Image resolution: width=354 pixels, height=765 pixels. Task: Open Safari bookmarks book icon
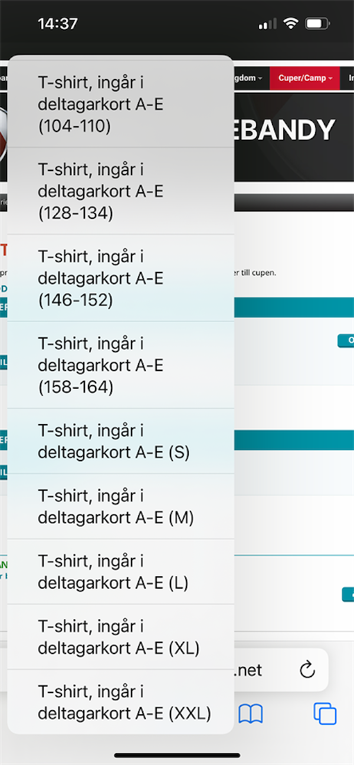tap(251, 714)
